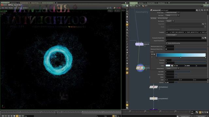
Task: Click the Maximum Value in Source field
Action: click(170, 49)
